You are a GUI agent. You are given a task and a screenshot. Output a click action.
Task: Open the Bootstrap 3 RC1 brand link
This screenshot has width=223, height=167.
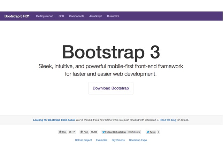pyautogui.click(x=17, y=16)
